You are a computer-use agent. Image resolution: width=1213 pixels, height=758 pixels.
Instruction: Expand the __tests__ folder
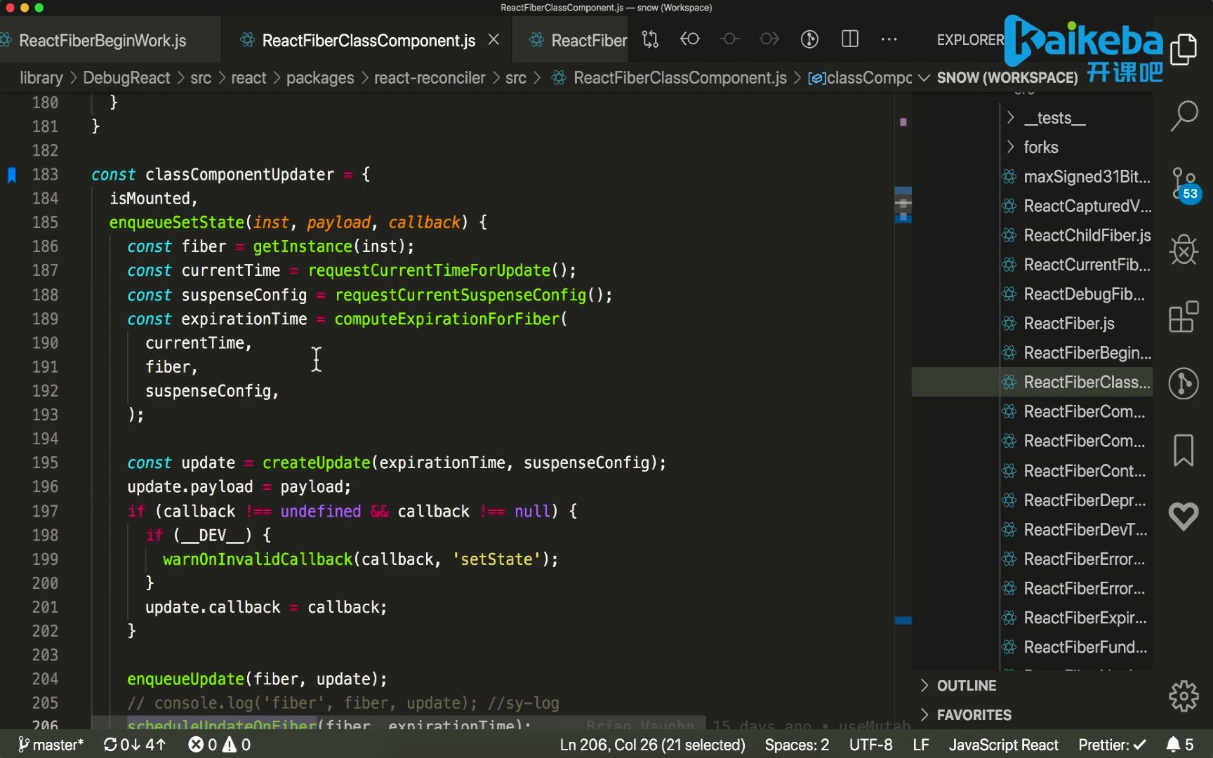(x=1054, y=118)
